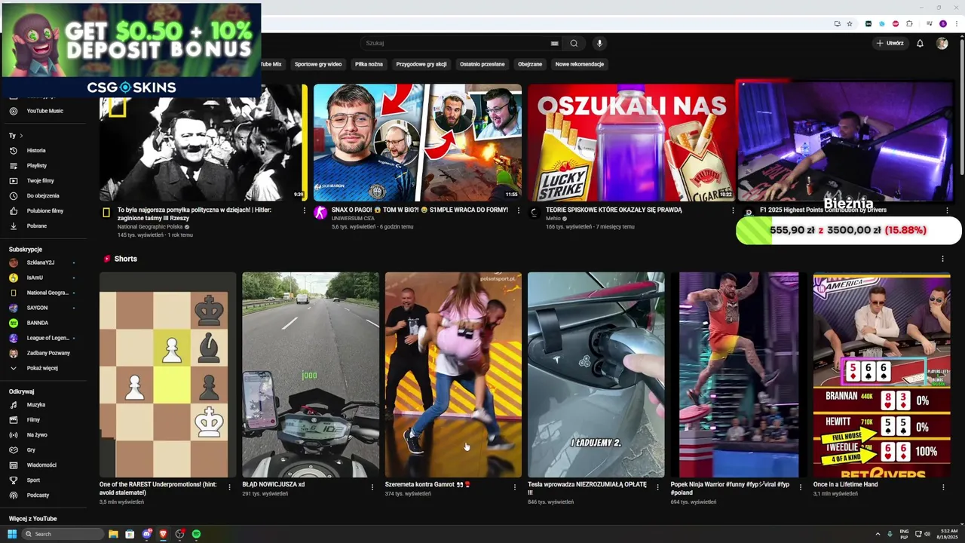The image size is (965, 543).
Task: Click the search magnifier button
Action: click(574, 43)
